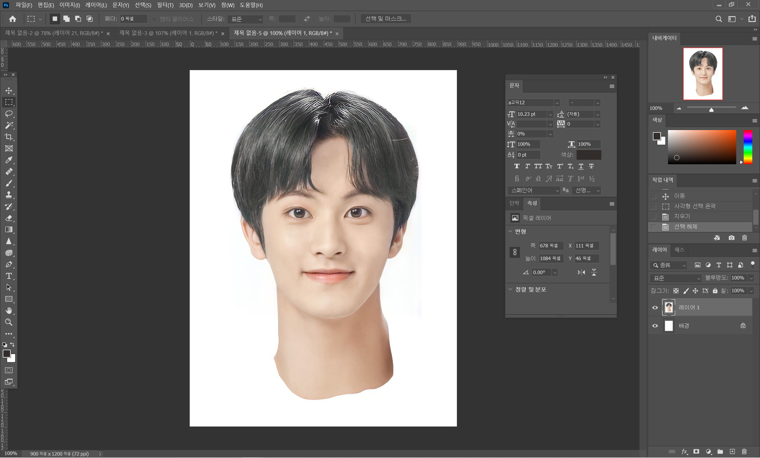The width and height of the screenshot is (760, 458).
Task: Open the layer blend mode dropdown
Action: (675, 278)
